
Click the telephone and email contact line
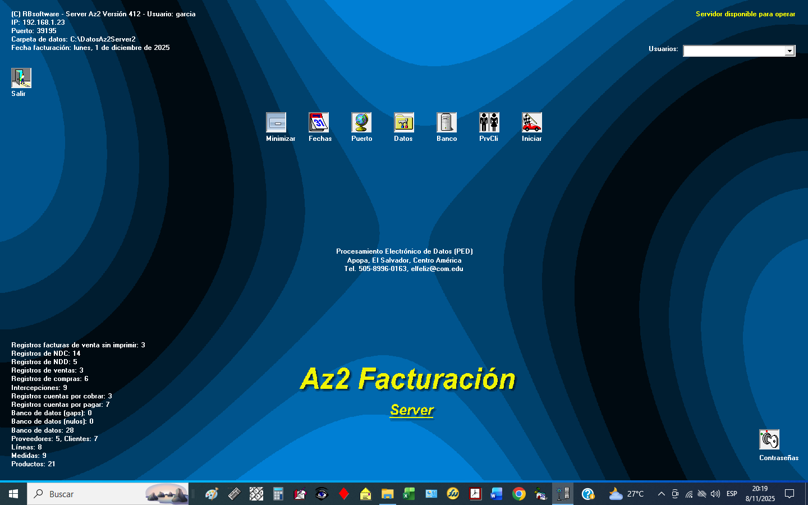[x=404, y=269]
